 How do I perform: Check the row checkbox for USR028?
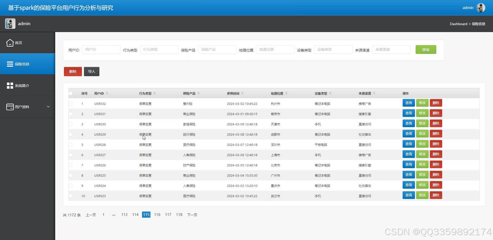(70, 145)
